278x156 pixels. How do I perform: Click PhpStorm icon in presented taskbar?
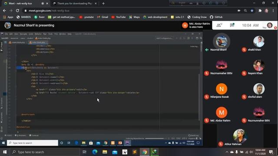point(127,143)
